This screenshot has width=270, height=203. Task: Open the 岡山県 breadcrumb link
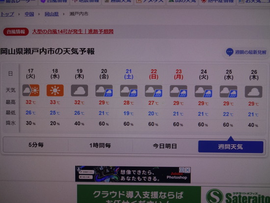pyautogui.click(x=52, y=14)
